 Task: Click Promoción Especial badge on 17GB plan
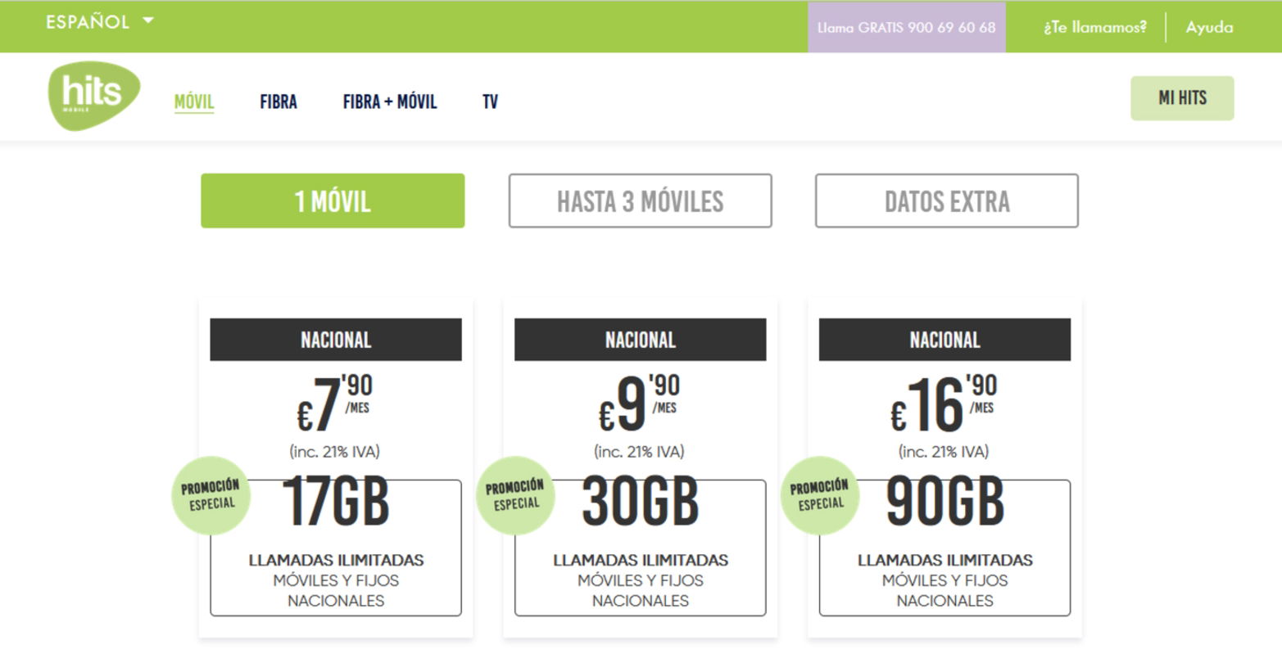point(211,495)
